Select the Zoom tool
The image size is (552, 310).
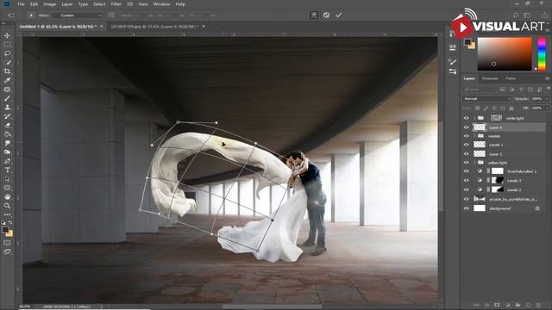point(7,206)
